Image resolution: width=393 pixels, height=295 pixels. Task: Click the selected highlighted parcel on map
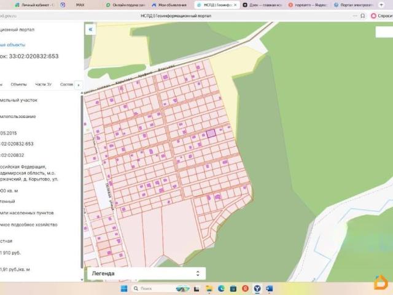211,133
